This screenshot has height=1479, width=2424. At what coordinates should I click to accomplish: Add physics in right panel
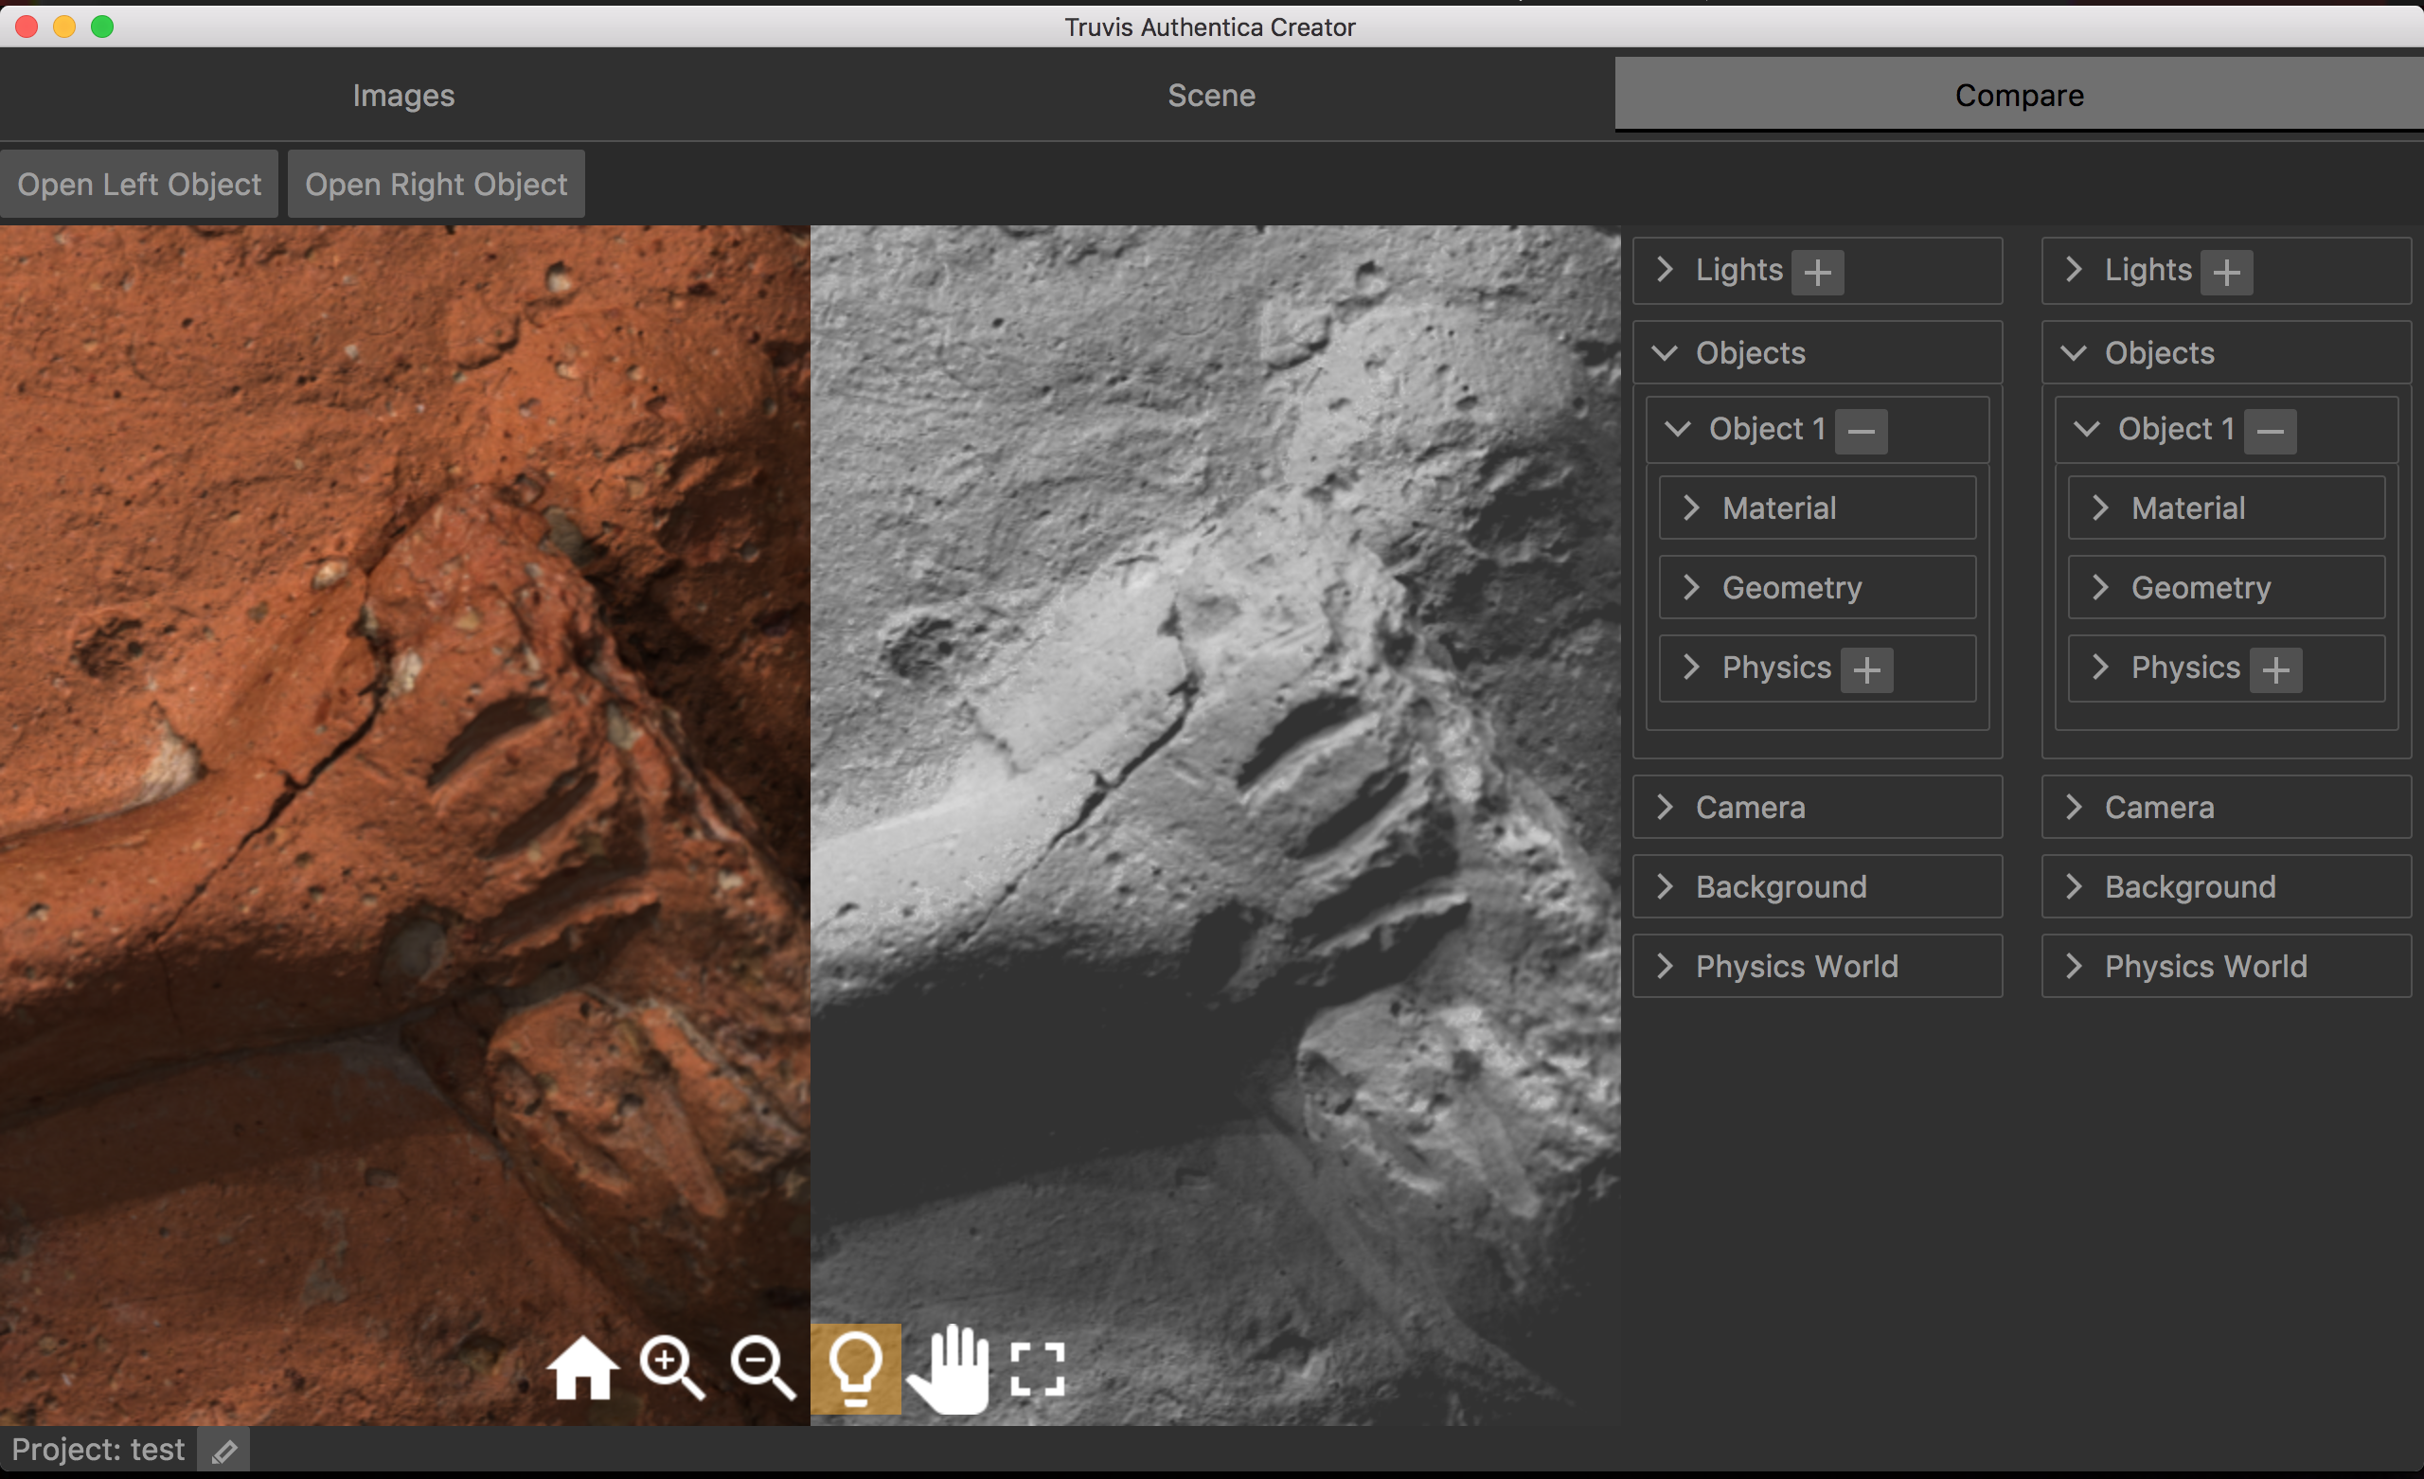[2275, 670]
